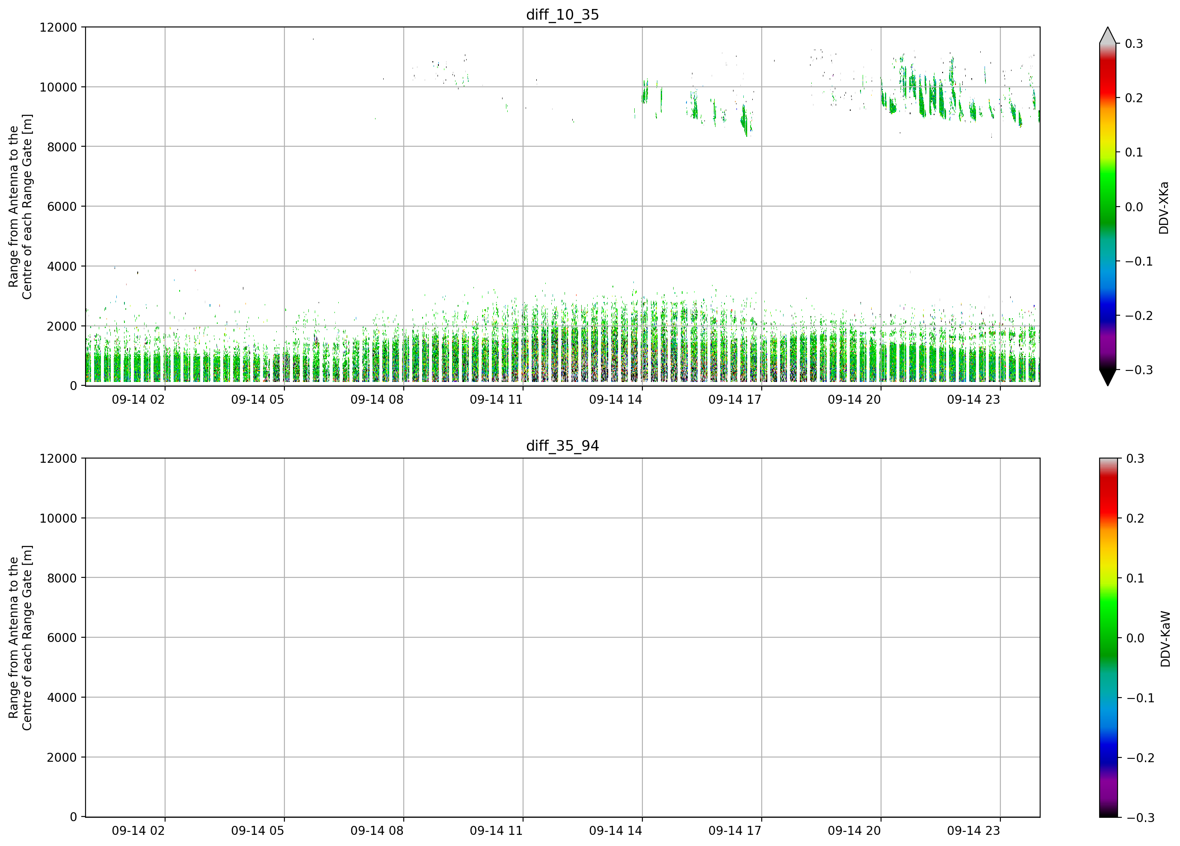
Task: Click '09-14 17' x-tick under diff_10_35 plot
Action: click(x=735, y=399)
